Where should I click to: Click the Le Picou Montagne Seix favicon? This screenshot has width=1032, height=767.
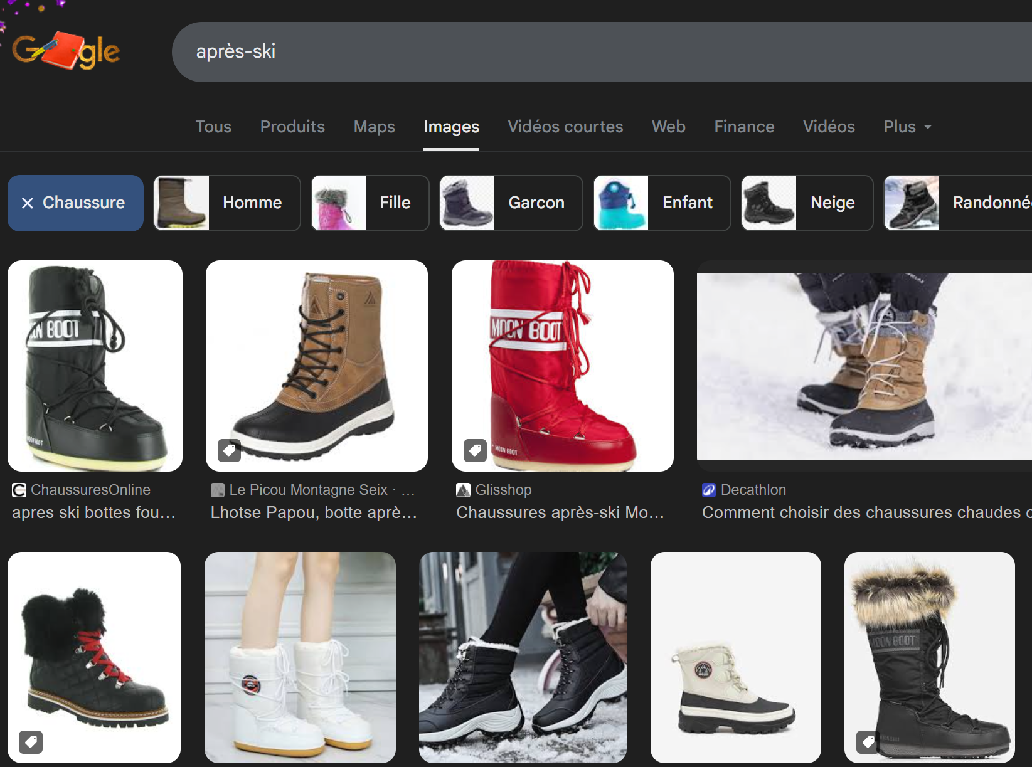[x=218, y=490]
